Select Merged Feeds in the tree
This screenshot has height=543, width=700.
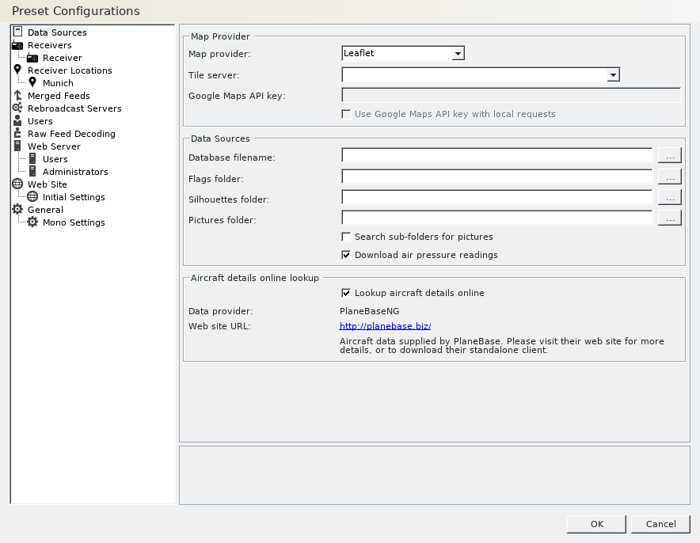click(x=59, y=96)
